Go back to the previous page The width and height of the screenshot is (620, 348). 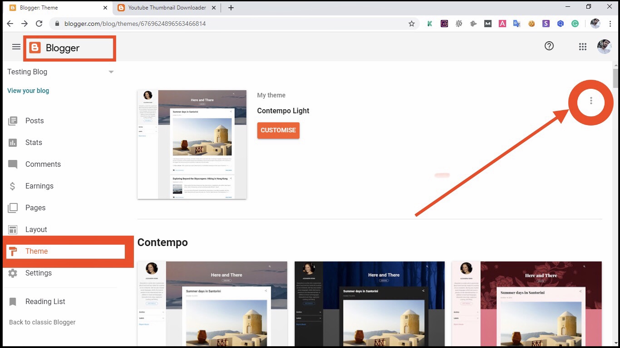pyautogui.click(x=10, y=24)
